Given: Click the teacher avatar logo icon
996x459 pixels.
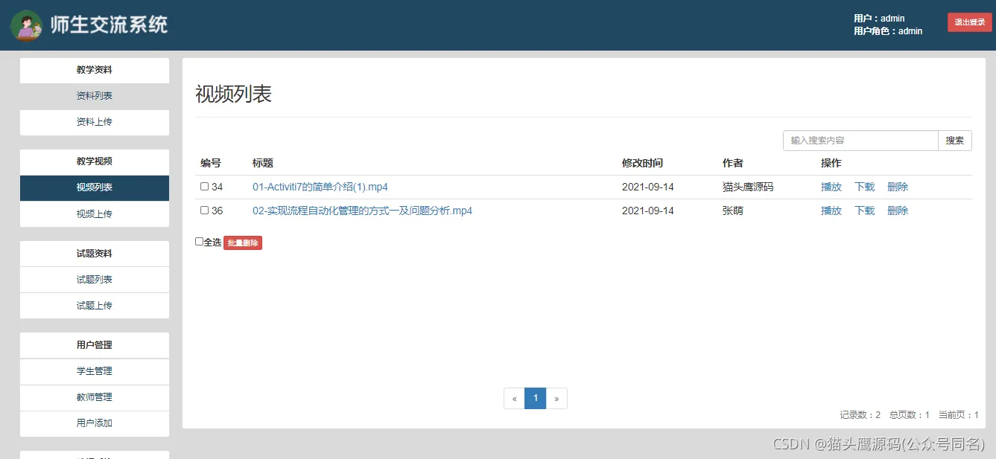Looking at the screenshot, I should [26, 25].
